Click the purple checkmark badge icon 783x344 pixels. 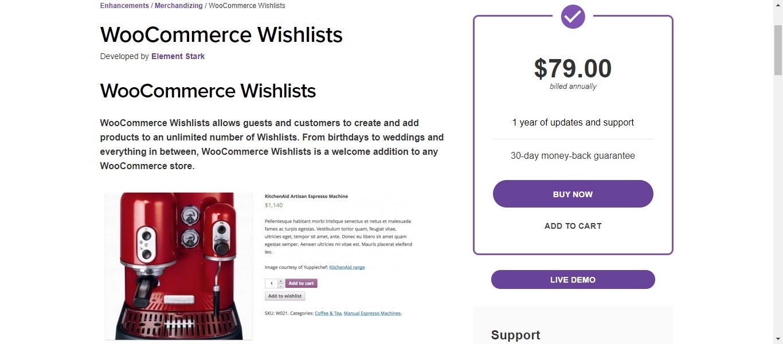click(573, 17)
